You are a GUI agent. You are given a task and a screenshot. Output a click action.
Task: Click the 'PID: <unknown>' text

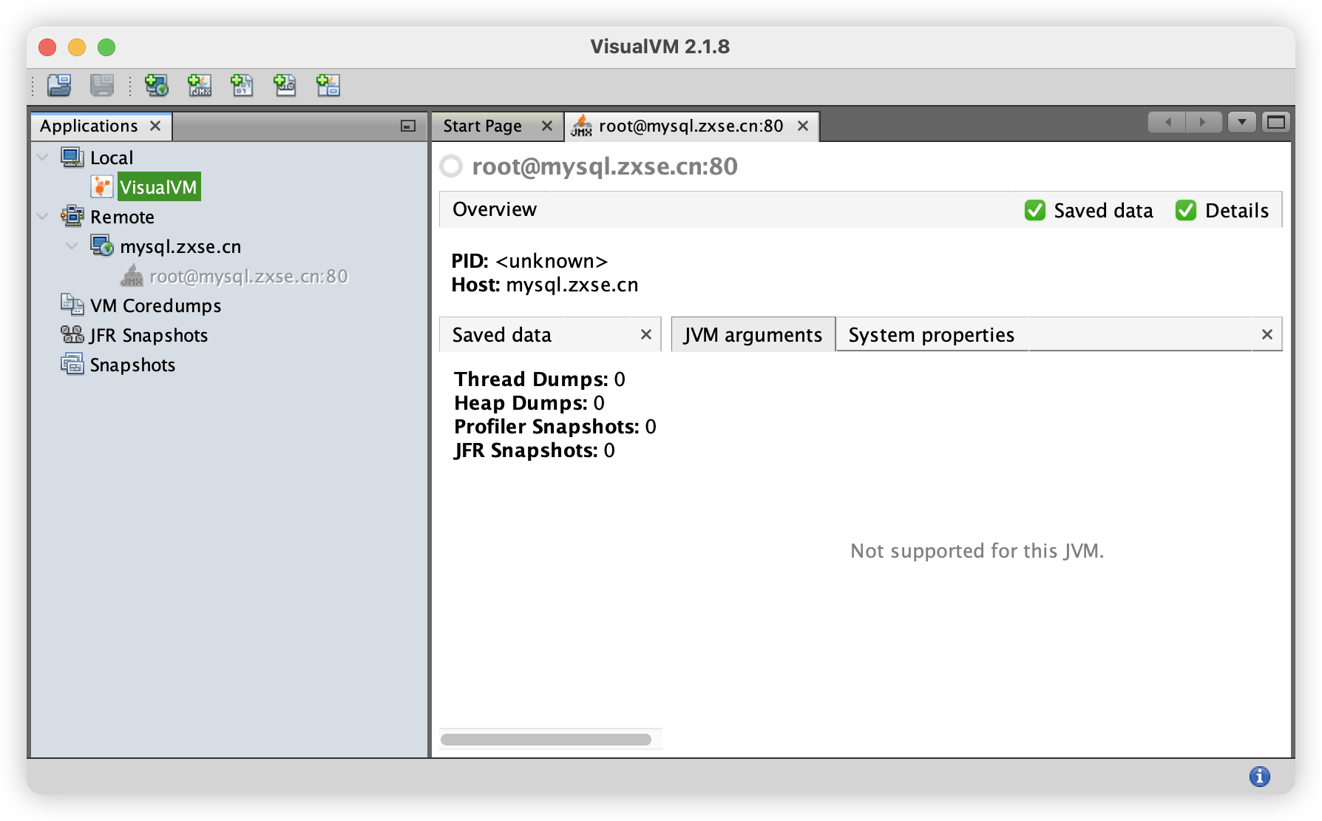(x=529, y=261)
